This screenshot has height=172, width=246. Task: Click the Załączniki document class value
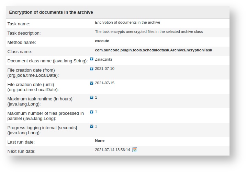pyautogui.click(x=103, y=59)
